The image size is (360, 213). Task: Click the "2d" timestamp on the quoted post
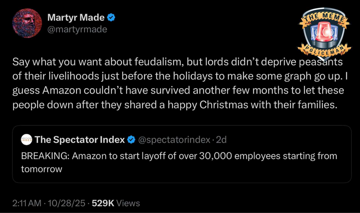click(222, 140)
